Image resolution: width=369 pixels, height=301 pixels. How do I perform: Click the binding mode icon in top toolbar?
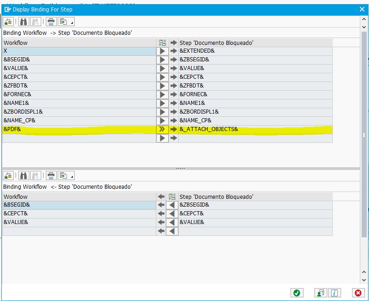click(x=8, y=21)
